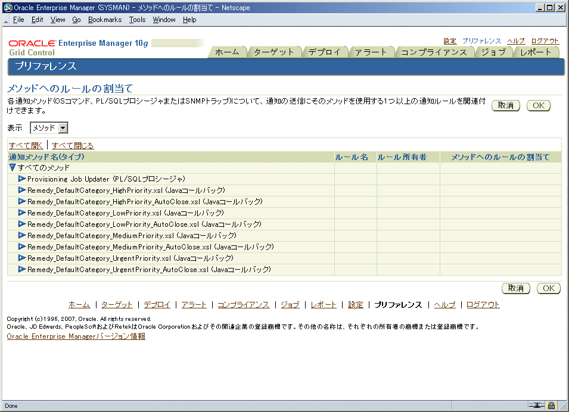Image resolution: width=569 pixels, height=412 pixels.
Task: Click the footer ジョブ link
Action: 290,305
